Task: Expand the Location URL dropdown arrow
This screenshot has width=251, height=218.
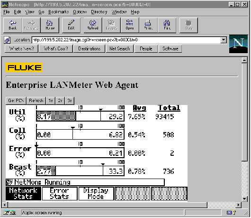Action: [x=224, y=40]
